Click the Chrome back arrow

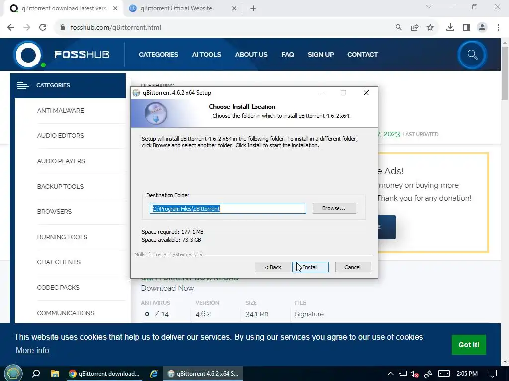pos(11,28)
